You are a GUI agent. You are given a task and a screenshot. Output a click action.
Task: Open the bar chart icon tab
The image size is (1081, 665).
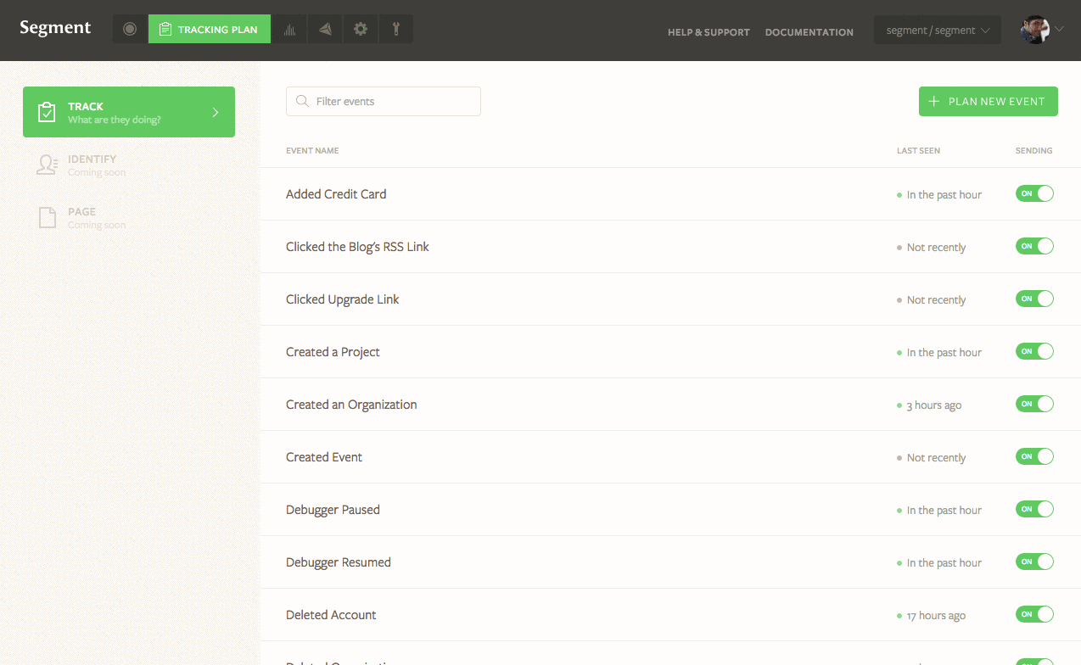pyautogui.click(x=289, y=29)
